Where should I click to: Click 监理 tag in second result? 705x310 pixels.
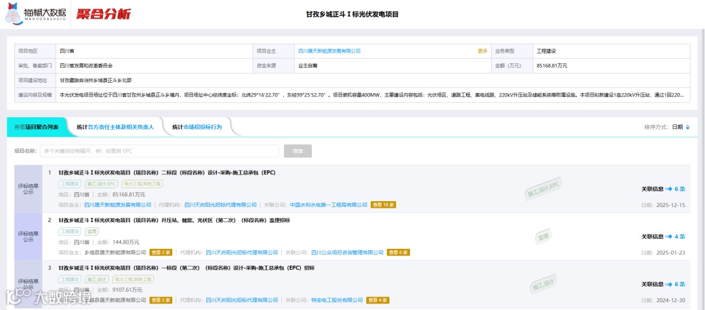[x=92, y=231]
